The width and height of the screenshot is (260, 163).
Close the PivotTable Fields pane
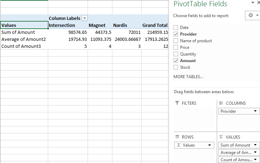(x=259, y=3)
